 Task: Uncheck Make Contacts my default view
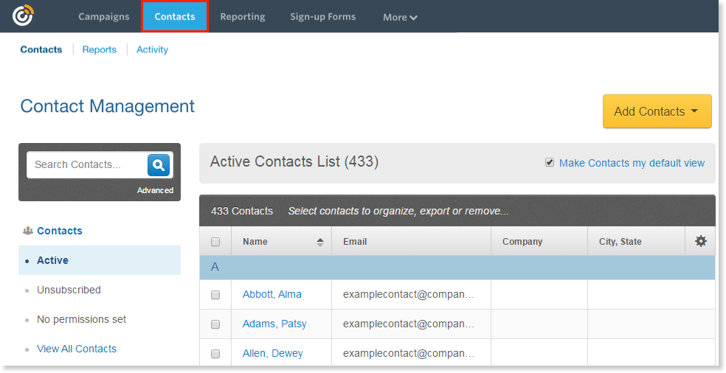tap(549, 162)
